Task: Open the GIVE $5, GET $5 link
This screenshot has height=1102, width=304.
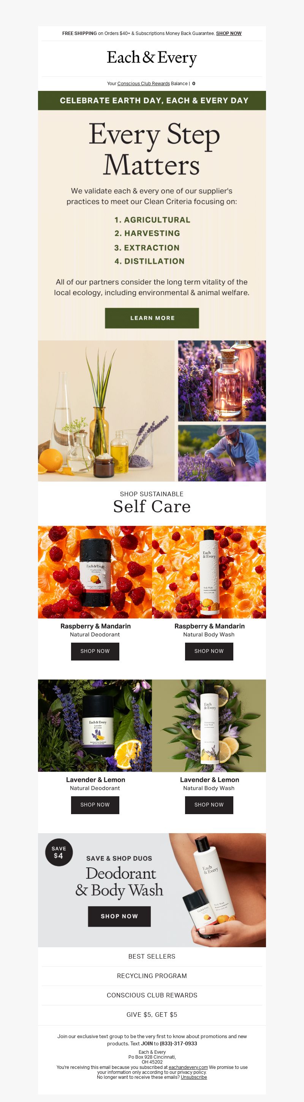Action: (x=152, y=1014)
